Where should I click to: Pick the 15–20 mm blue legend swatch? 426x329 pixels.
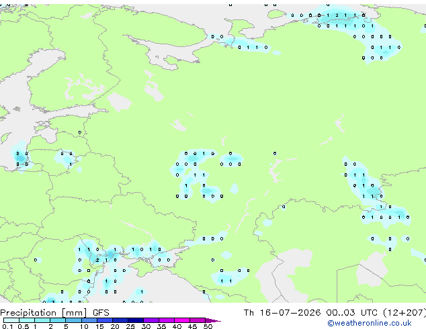tap(105, 320)
